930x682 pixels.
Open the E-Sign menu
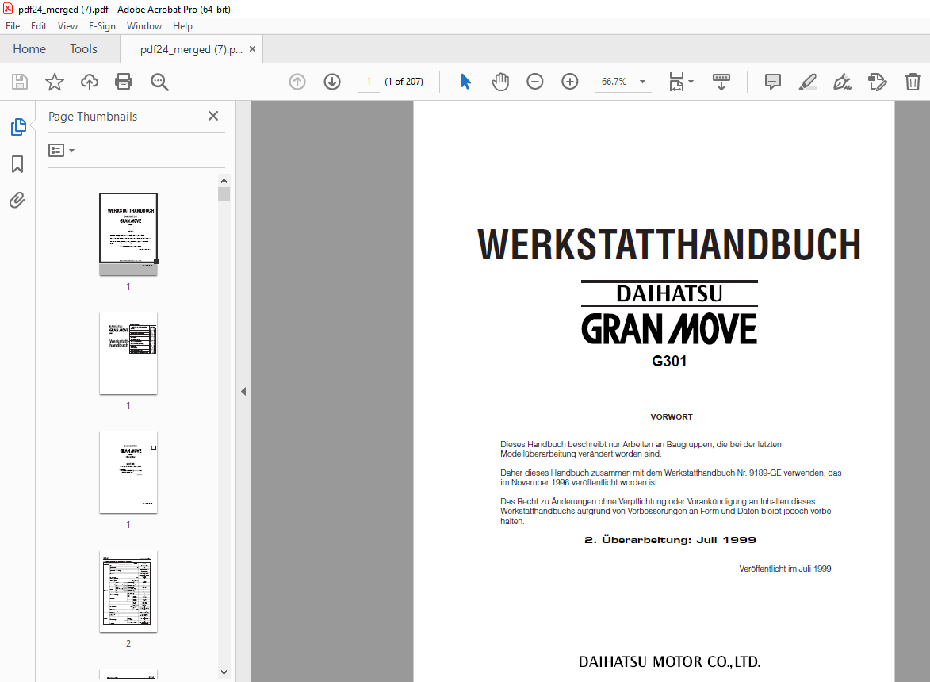coord(102,26)
